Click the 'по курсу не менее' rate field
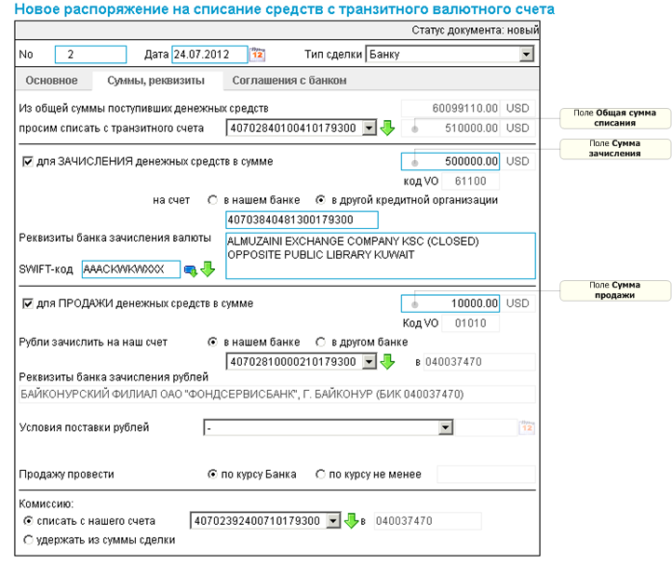 pos(486,475)
